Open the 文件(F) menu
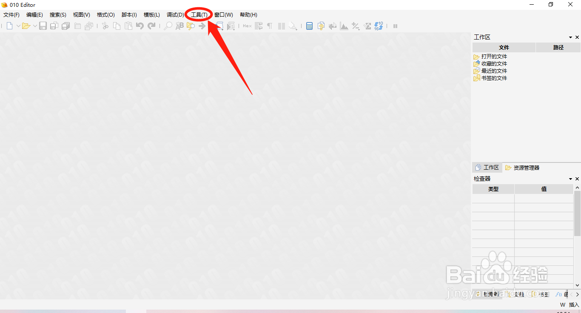Screen dimensions: 581x313 [x=11, y=14]
